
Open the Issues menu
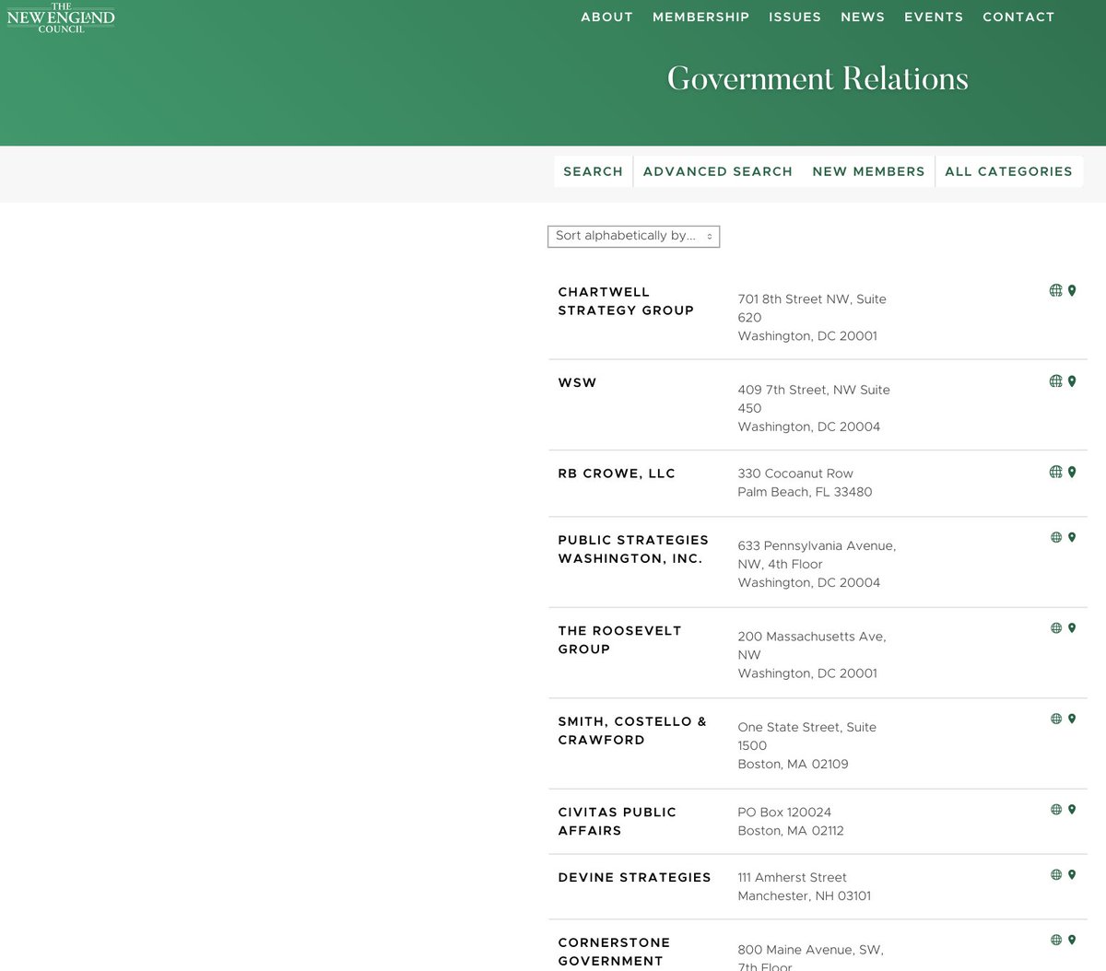point(794,17)
